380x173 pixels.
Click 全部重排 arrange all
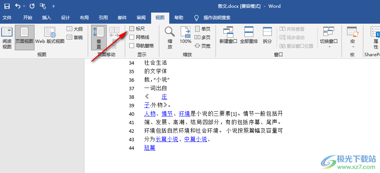tap(249, 35)
